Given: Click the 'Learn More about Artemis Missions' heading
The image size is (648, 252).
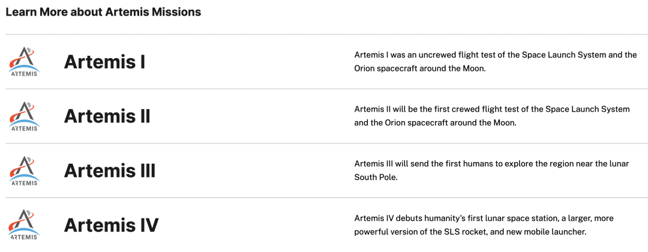Looking at the screenshot, I should pos(103,12).
